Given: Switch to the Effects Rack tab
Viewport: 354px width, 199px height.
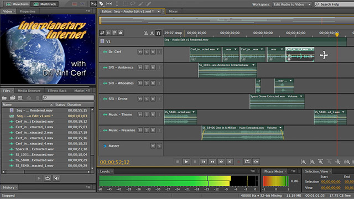Looking at the screenshot, I should pos(57,91).
